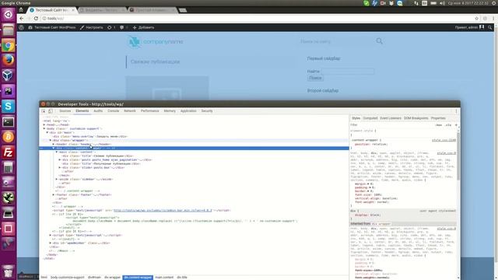Switch to the Console tab
This screenshot has width=498, height=280.
point(113,111)
